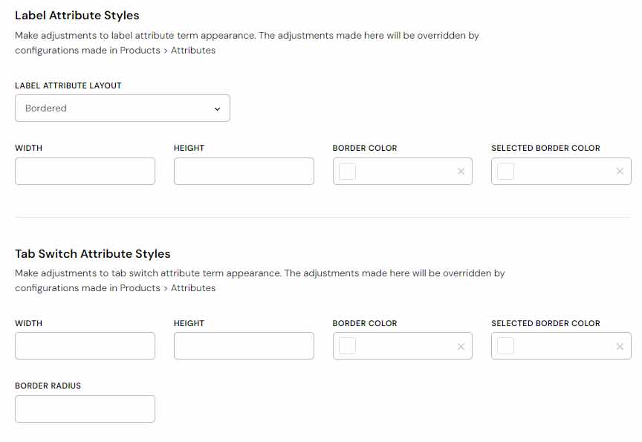Click Selected Border Color text box in Label Styles

(563, 172)
